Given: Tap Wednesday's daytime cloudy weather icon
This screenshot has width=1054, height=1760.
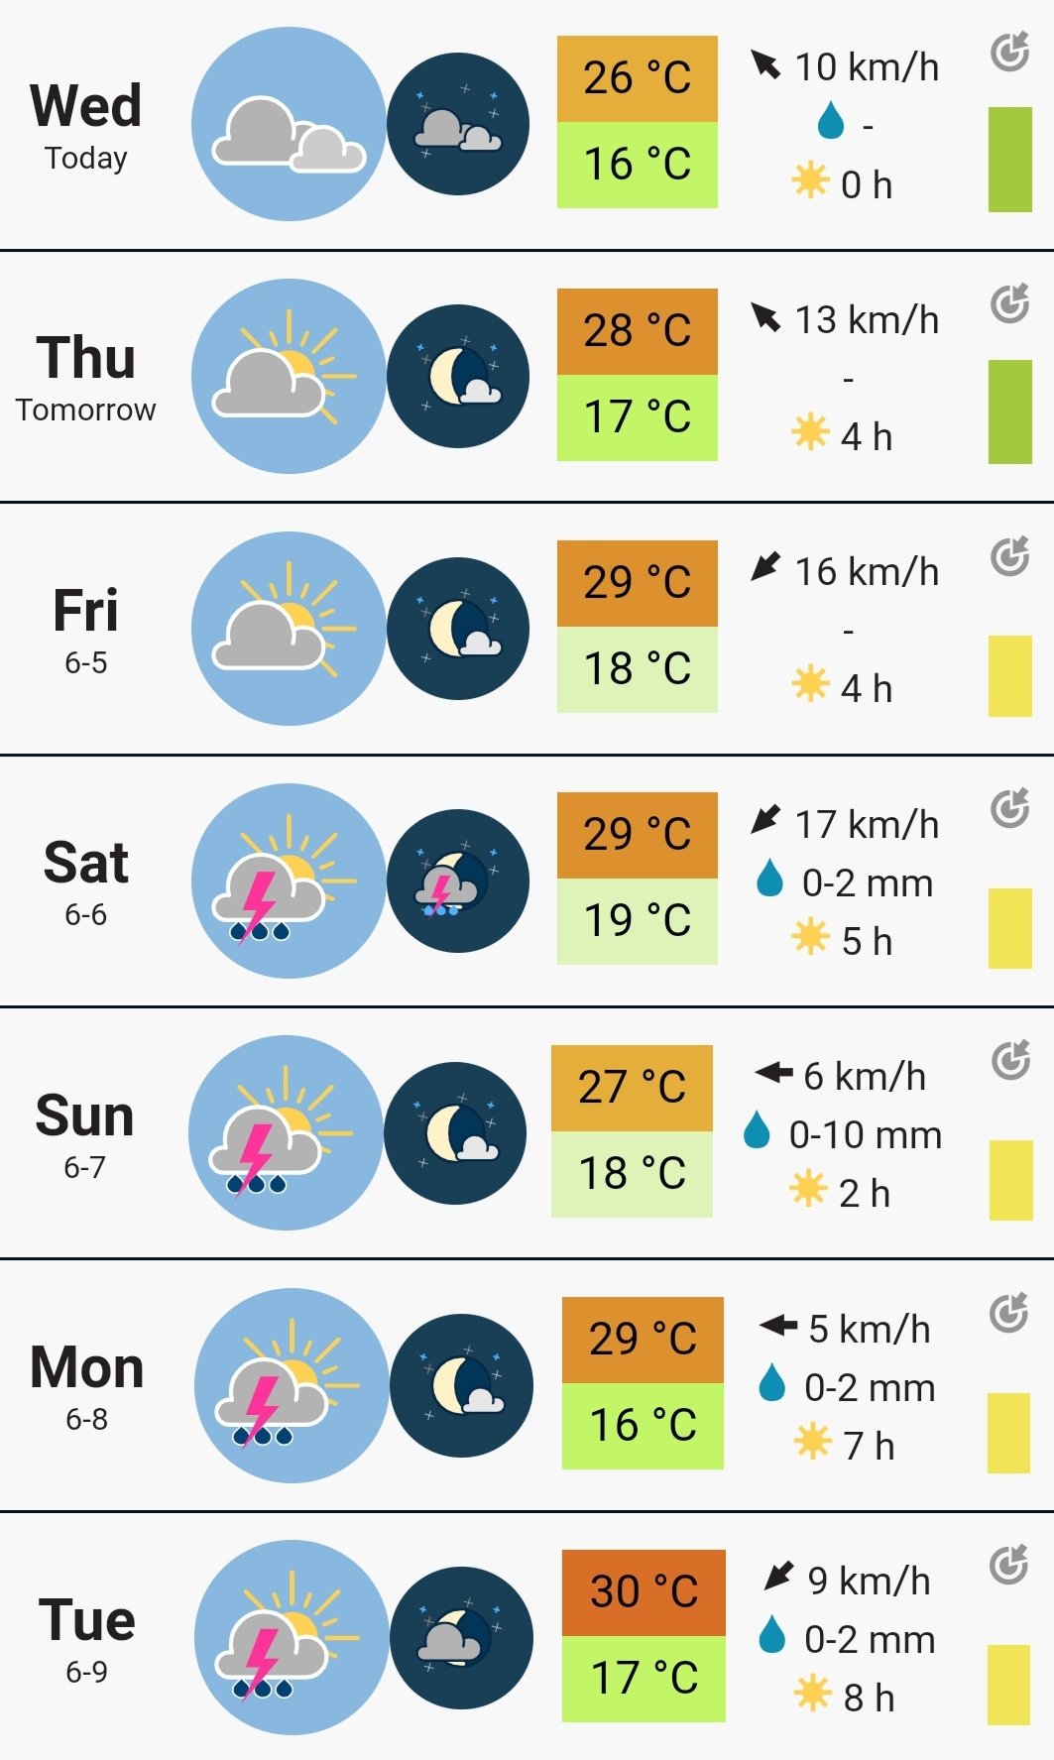Looking at the screenshot, I should (288, 124).
